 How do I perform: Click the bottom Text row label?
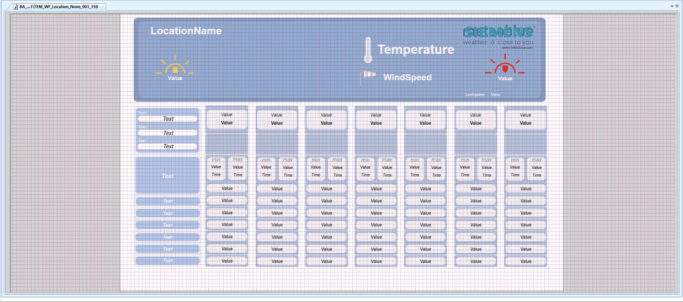[167, 261]
